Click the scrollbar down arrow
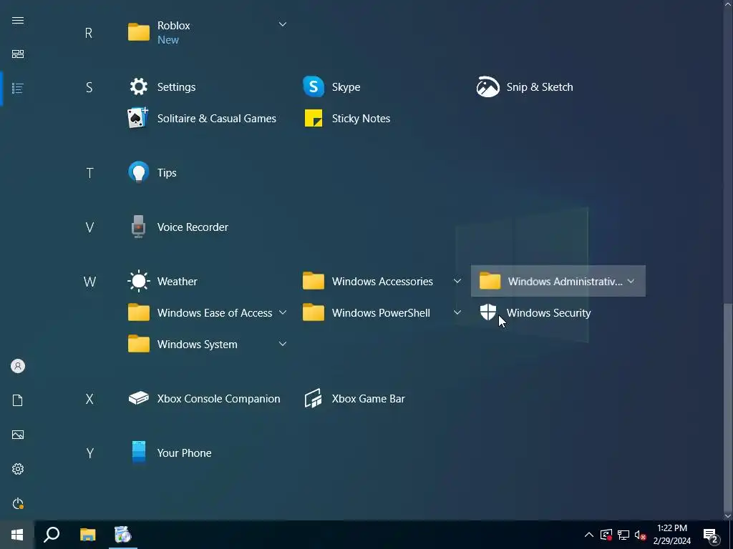Viewport: 733px width, 549px height. (727, 516)
